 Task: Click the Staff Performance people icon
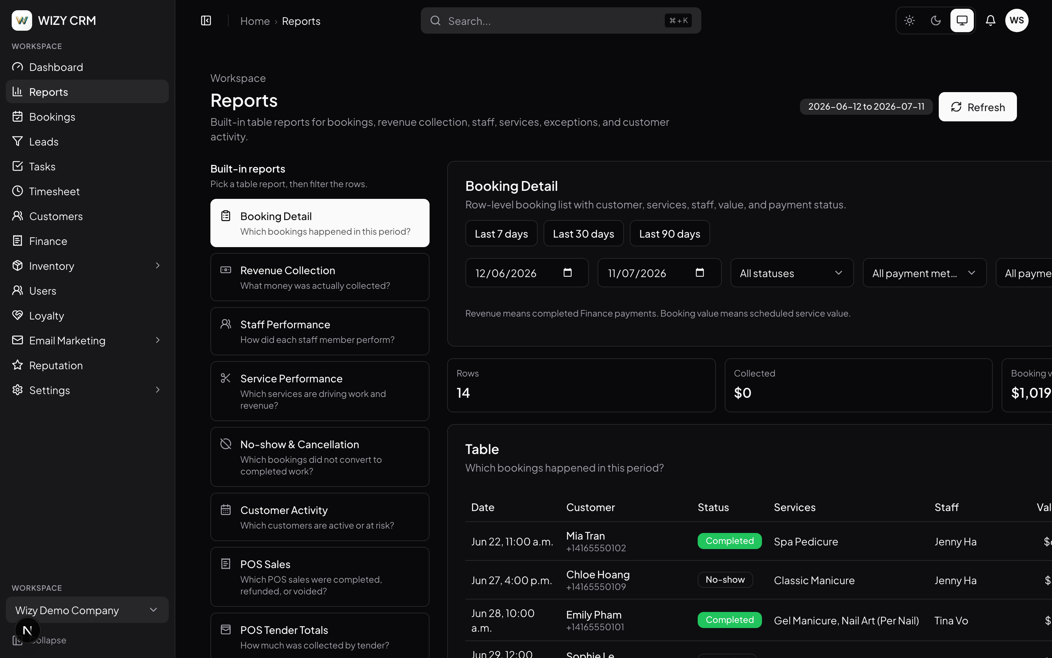tap(226, 324)
